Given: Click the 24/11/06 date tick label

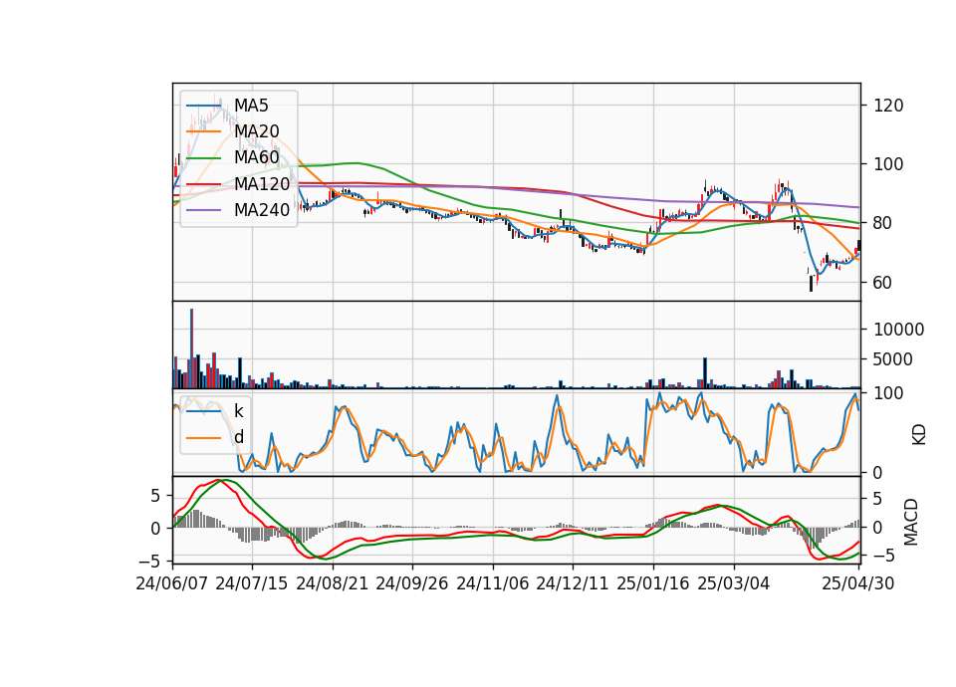Looking at the screenshot, I should coord(493,583).
